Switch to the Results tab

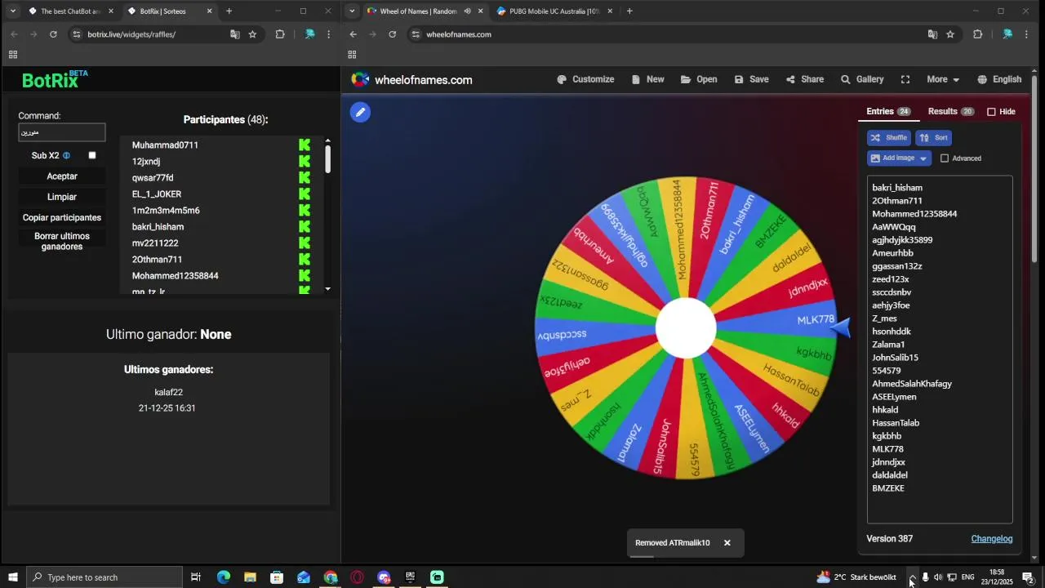coord(951,111)
